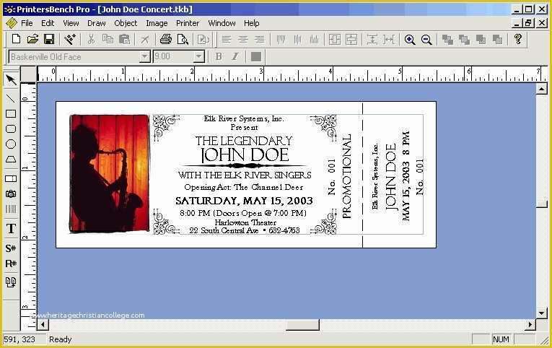Screen dimensions: 552x348
Task: Select the camera image tool
Action: (11, 193)
